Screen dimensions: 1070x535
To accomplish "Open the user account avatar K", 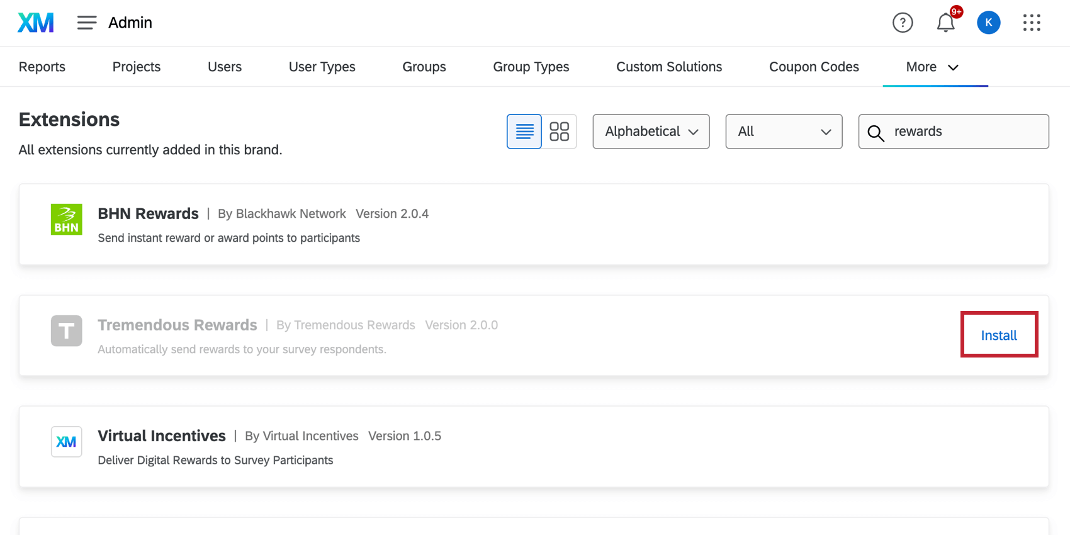I will [988, 23].
